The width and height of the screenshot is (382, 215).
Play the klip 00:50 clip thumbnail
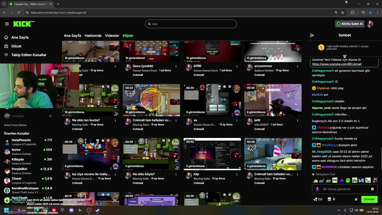[x=212, y=154]
